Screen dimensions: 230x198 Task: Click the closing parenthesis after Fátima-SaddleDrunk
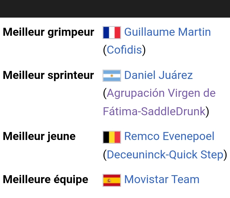(207, 112)
